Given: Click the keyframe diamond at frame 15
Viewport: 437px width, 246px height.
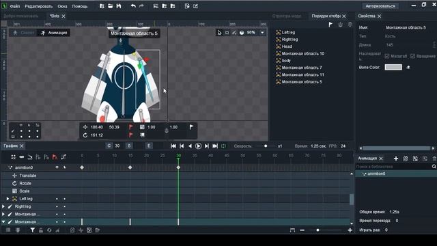Looking at the screenshot, I should coord(130,167).
